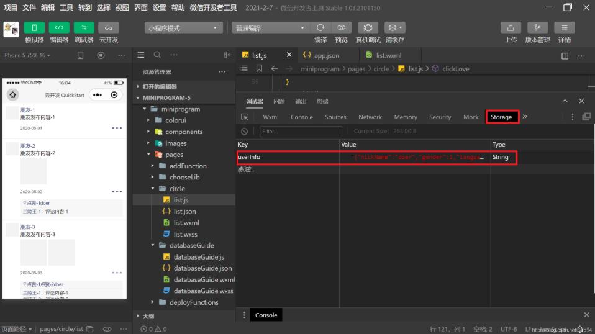Select list.wxss in the file tree
This screenshot has width=595, height=334.
186,234
